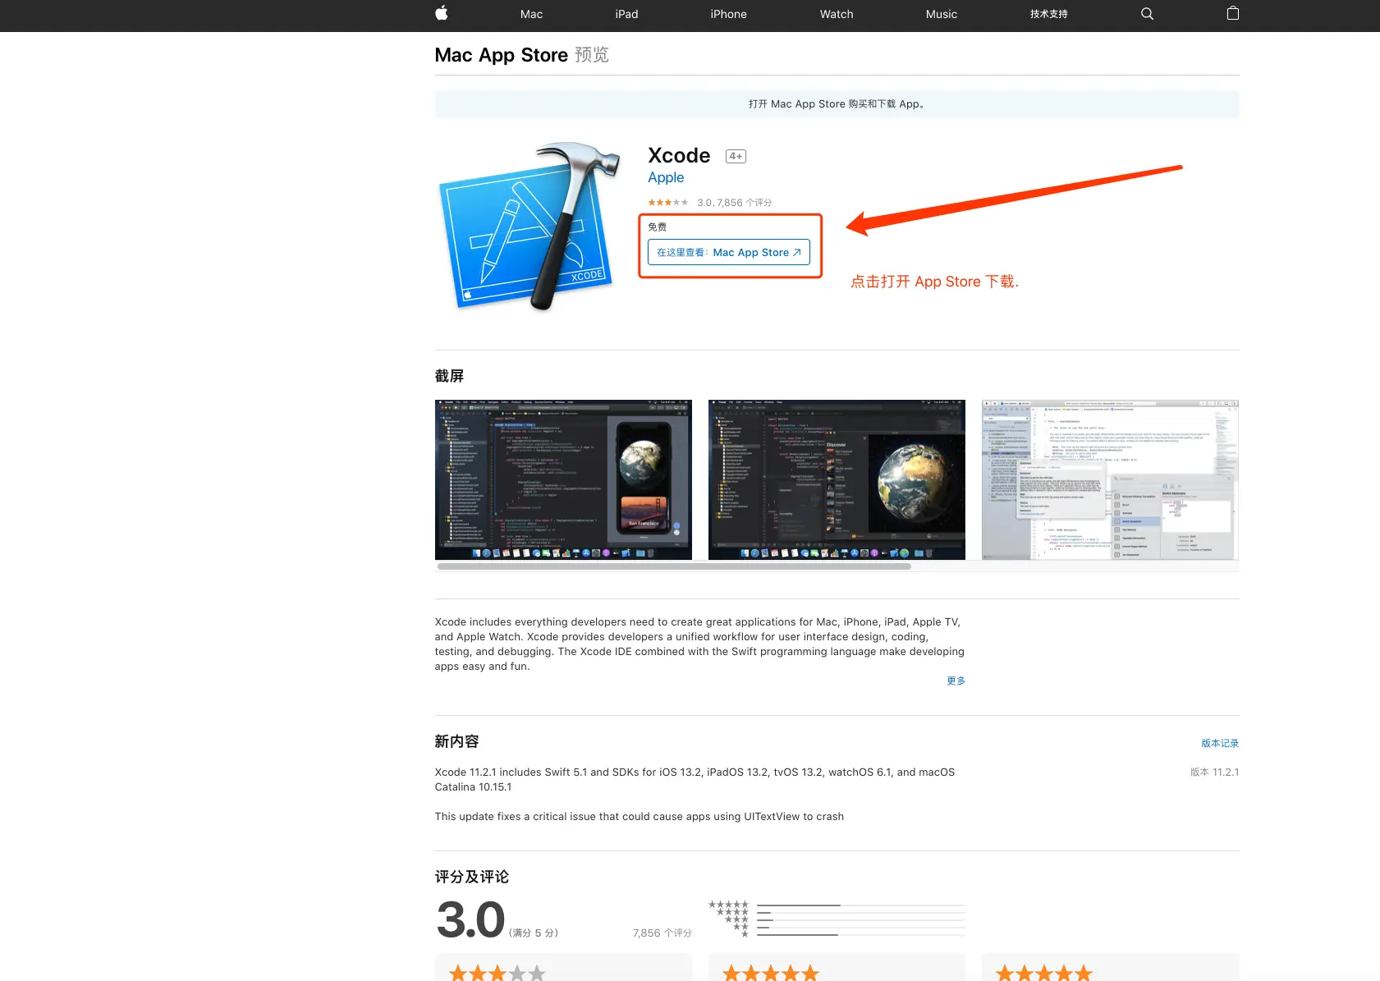1380x981 pixels.
Task: Open the 版本记录 version history link
Action: (1220, 742)
